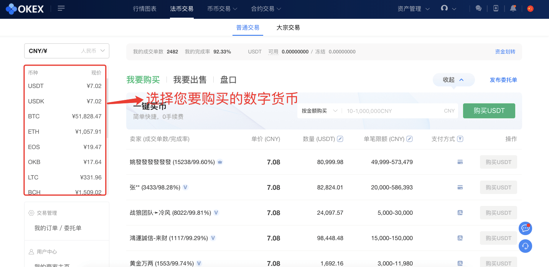549x267 pixels.
Task: Click the 用户中心 person icon
Action: click(x=31, y=252)
